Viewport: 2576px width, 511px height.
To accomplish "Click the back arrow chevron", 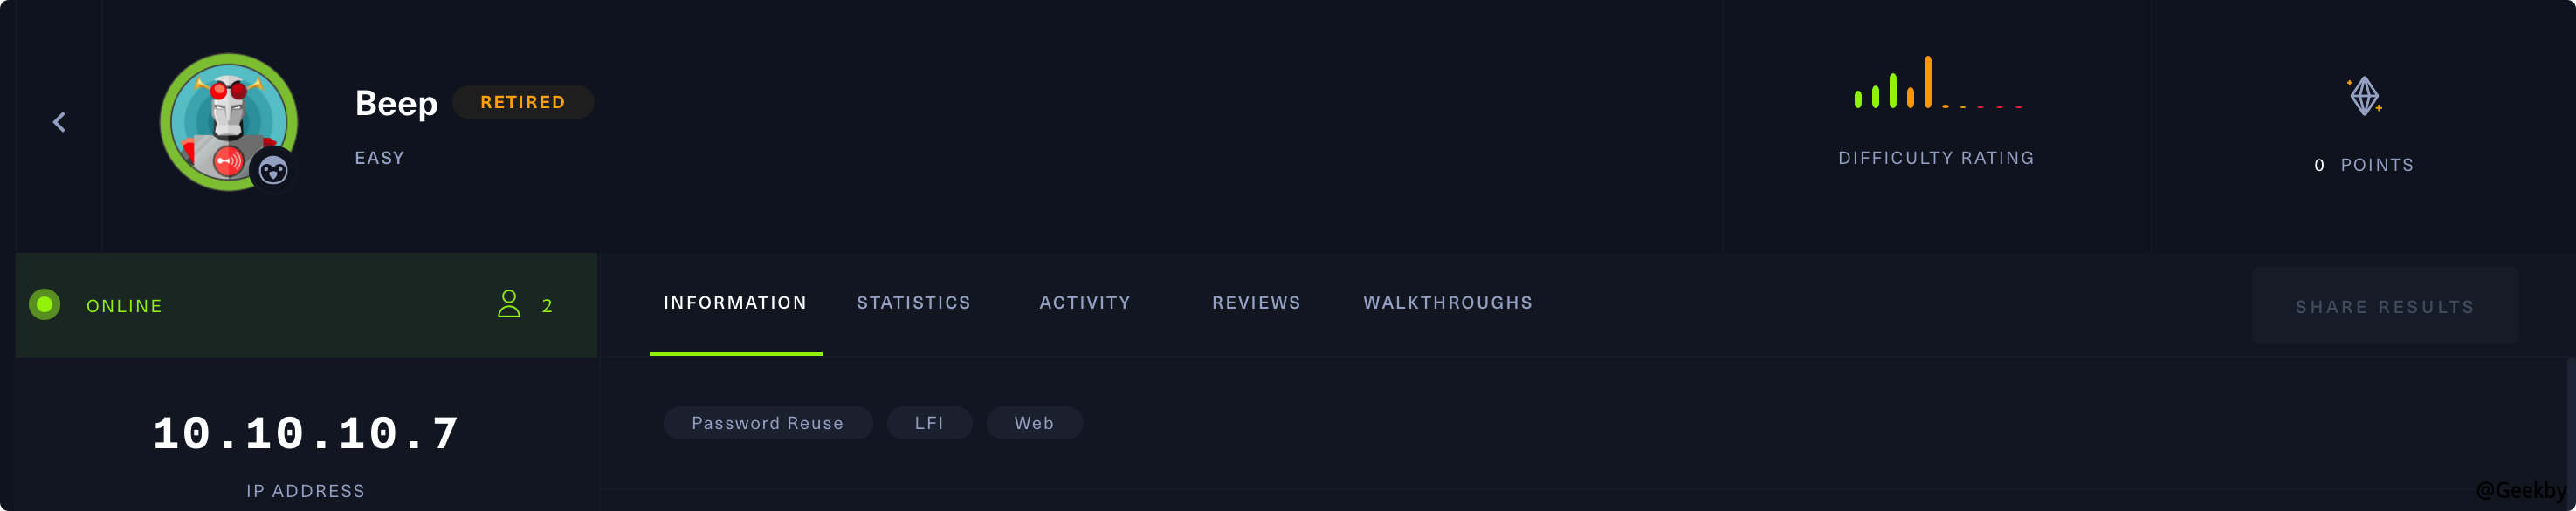I will tap(59, 122).
